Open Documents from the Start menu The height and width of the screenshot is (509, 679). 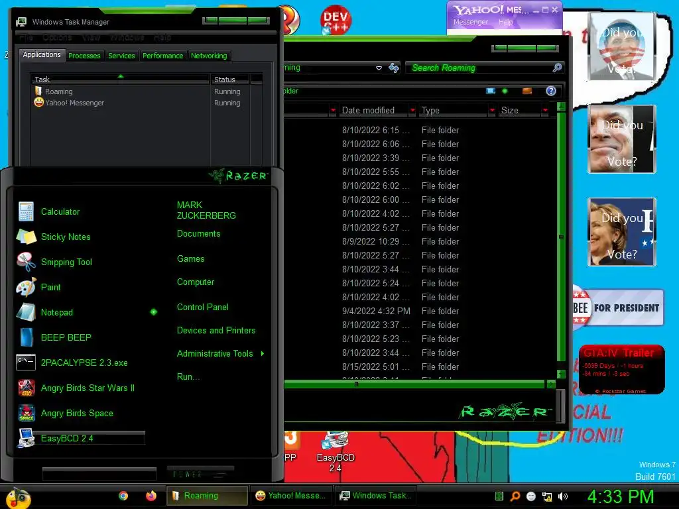point(199,234)
